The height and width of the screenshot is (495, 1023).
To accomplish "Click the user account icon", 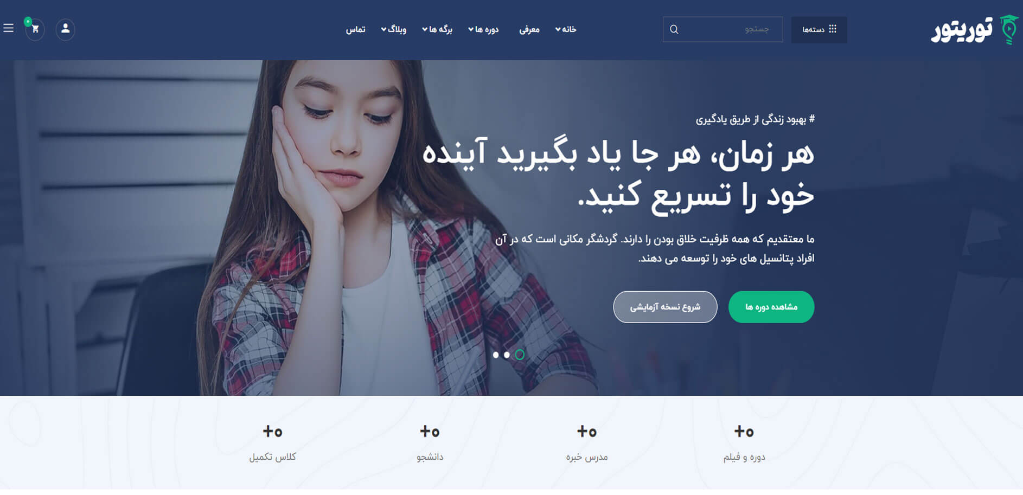I will pos(65,29).
